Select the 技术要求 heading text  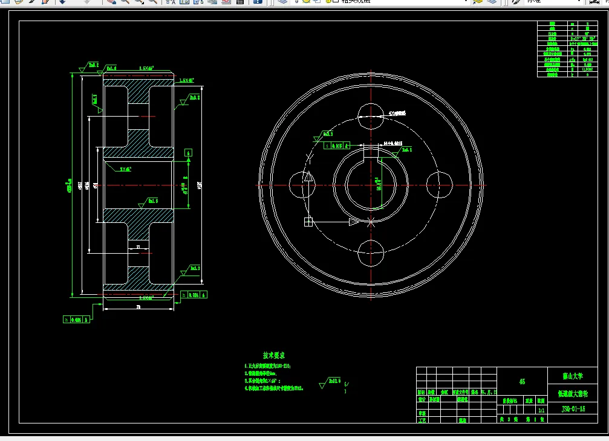pos(274,355)
